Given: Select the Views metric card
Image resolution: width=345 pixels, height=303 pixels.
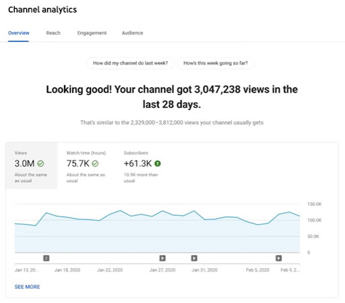Looking at the screenshot, I should (32, 166).
